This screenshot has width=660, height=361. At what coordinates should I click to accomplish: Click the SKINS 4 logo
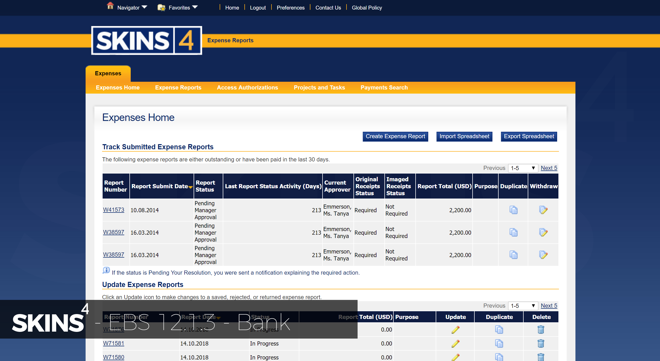point(146,40)
